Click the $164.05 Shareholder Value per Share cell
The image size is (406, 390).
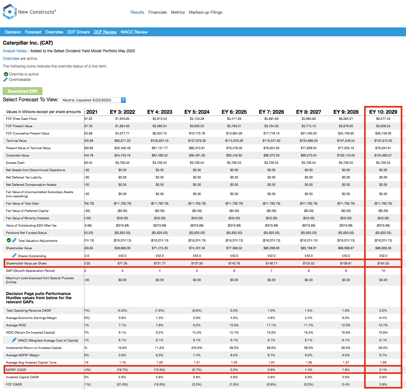pyautogui.click(x=383, y=264)
